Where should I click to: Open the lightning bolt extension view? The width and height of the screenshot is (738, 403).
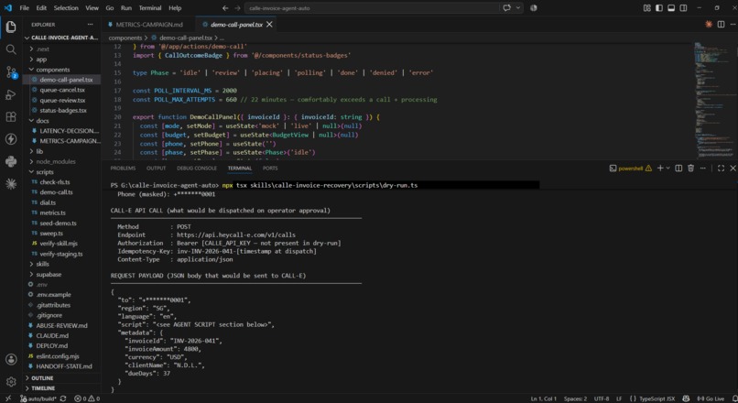click(x=11, y=139)
